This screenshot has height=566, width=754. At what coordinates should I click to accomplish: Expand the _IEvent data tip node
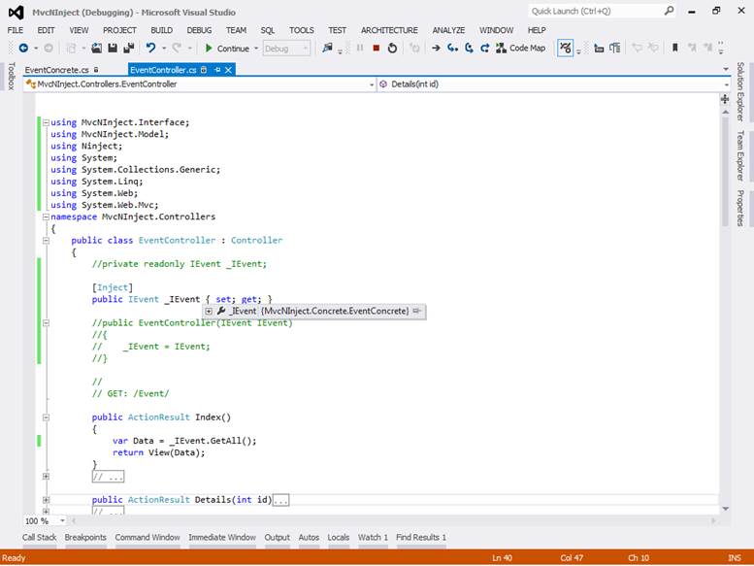click(x=209, y=311)
